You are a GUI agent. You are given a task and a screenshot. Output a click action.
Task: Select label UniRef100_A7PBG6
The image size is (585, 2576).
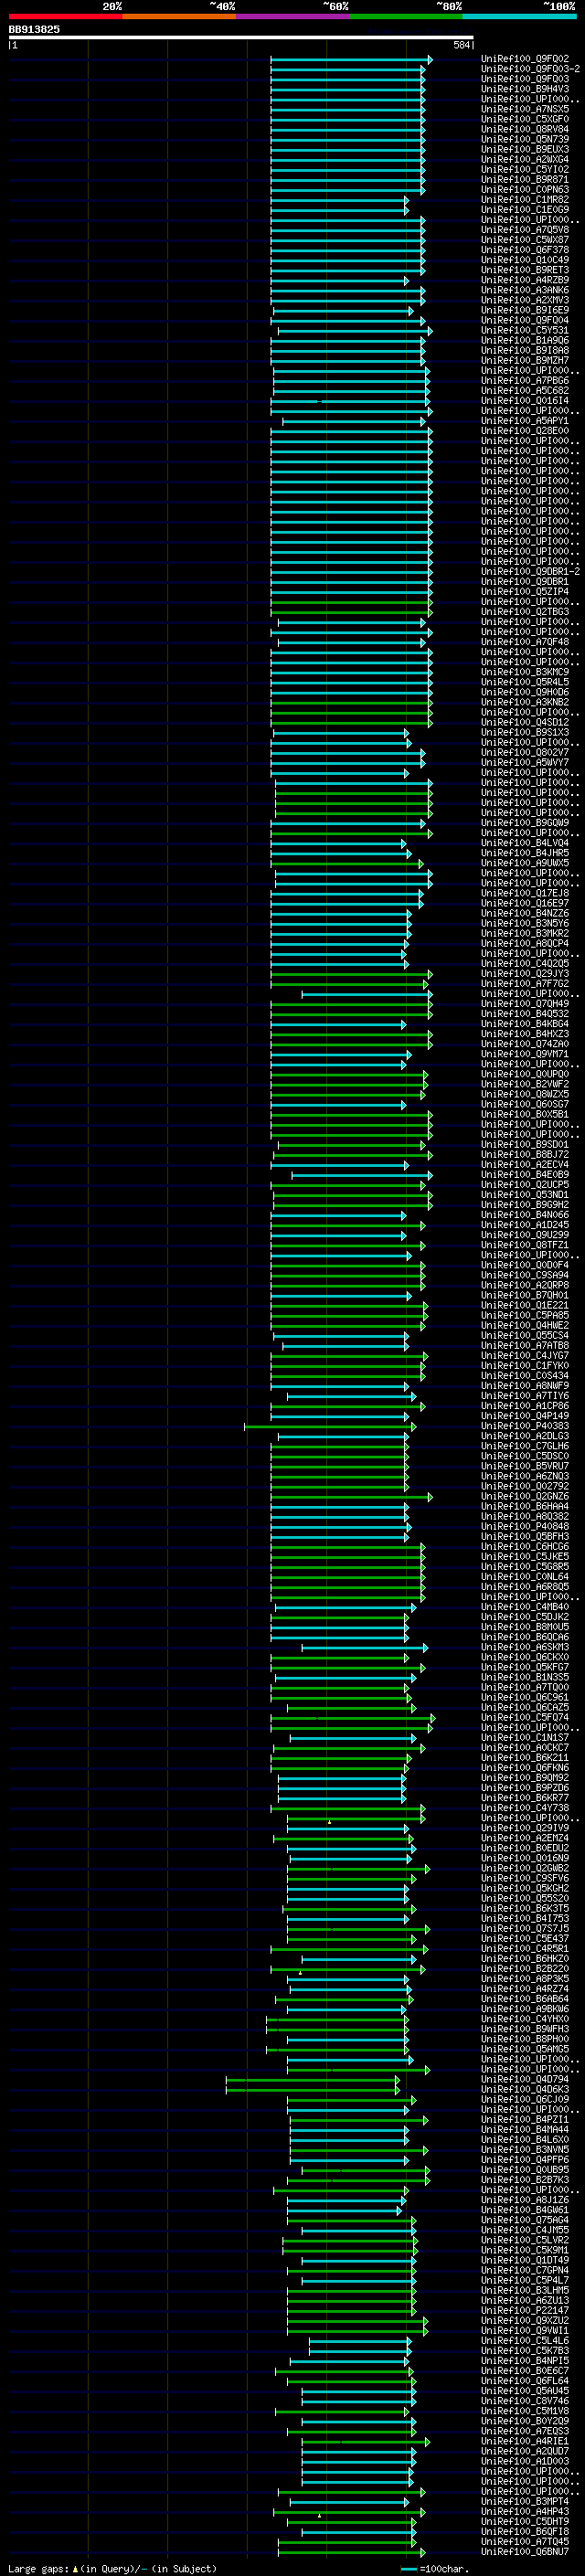tap(525, 380)
